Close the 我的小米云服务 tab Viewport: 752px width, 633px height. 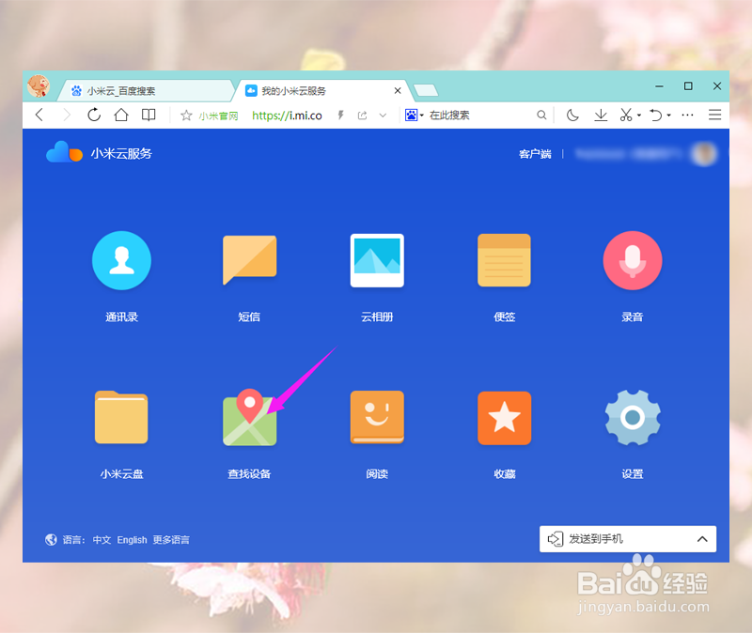tap(398, 90)
